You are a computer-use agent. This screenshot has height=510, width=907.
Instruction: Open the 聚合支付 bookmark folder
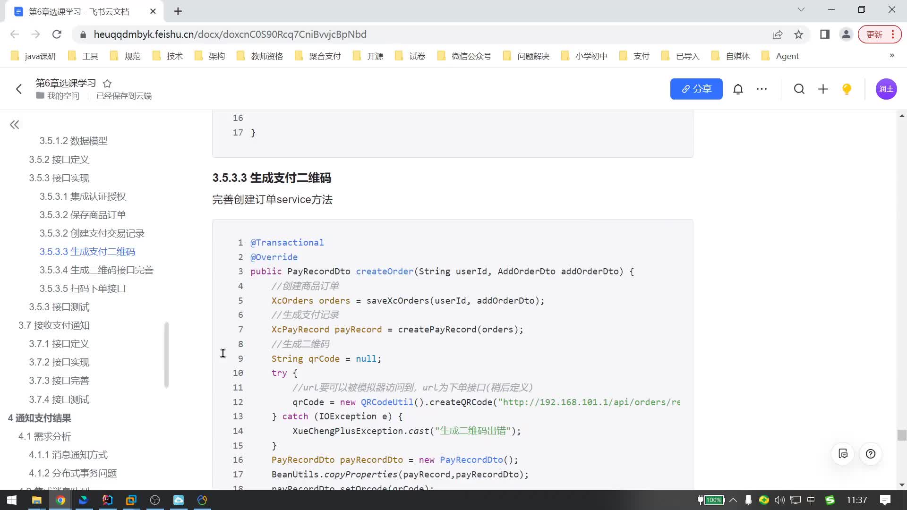(x=317, y=56)
